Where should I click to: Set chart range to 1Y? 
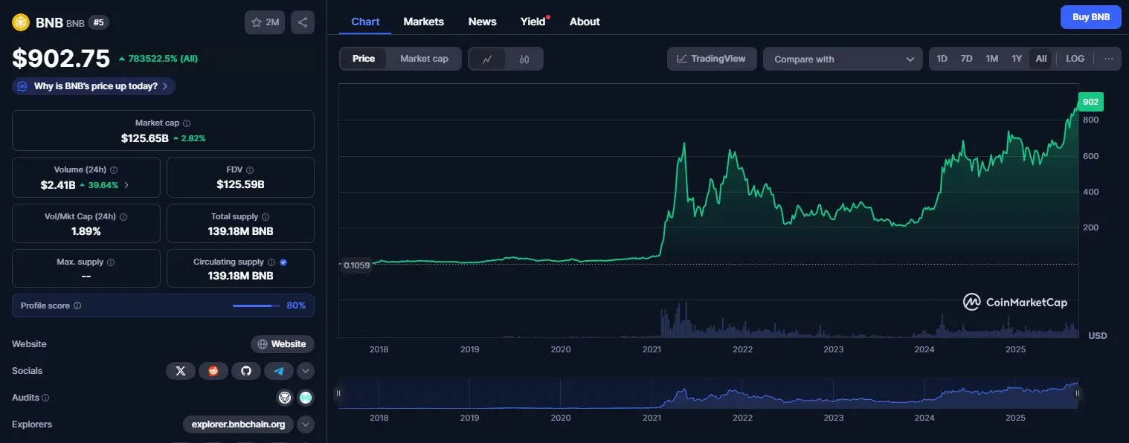(1017, 59)
